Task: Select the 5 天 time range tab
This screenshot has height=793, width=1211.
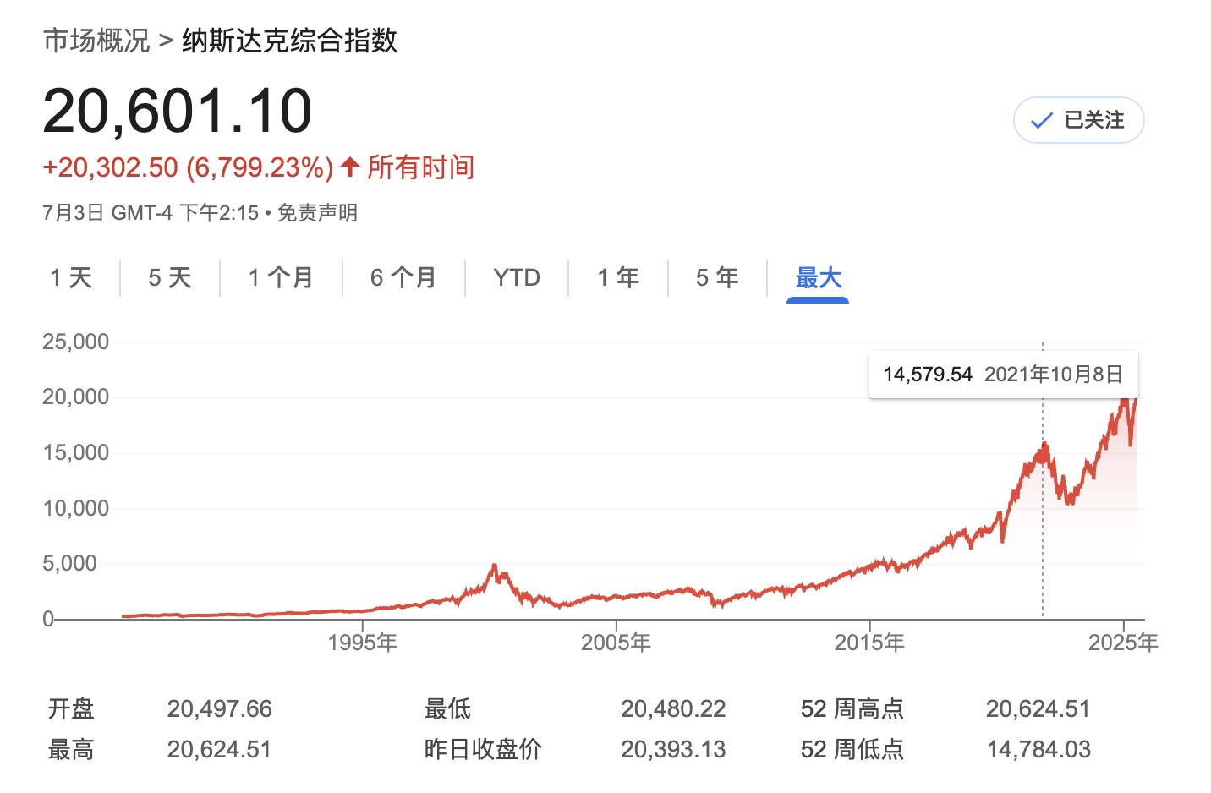Action: pyautogui.click(x=170, y=277)
